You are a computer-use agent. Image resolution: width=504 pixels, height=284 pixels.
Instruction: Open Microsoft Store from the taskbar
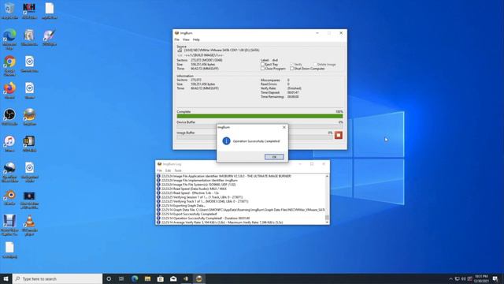[160, 278]
